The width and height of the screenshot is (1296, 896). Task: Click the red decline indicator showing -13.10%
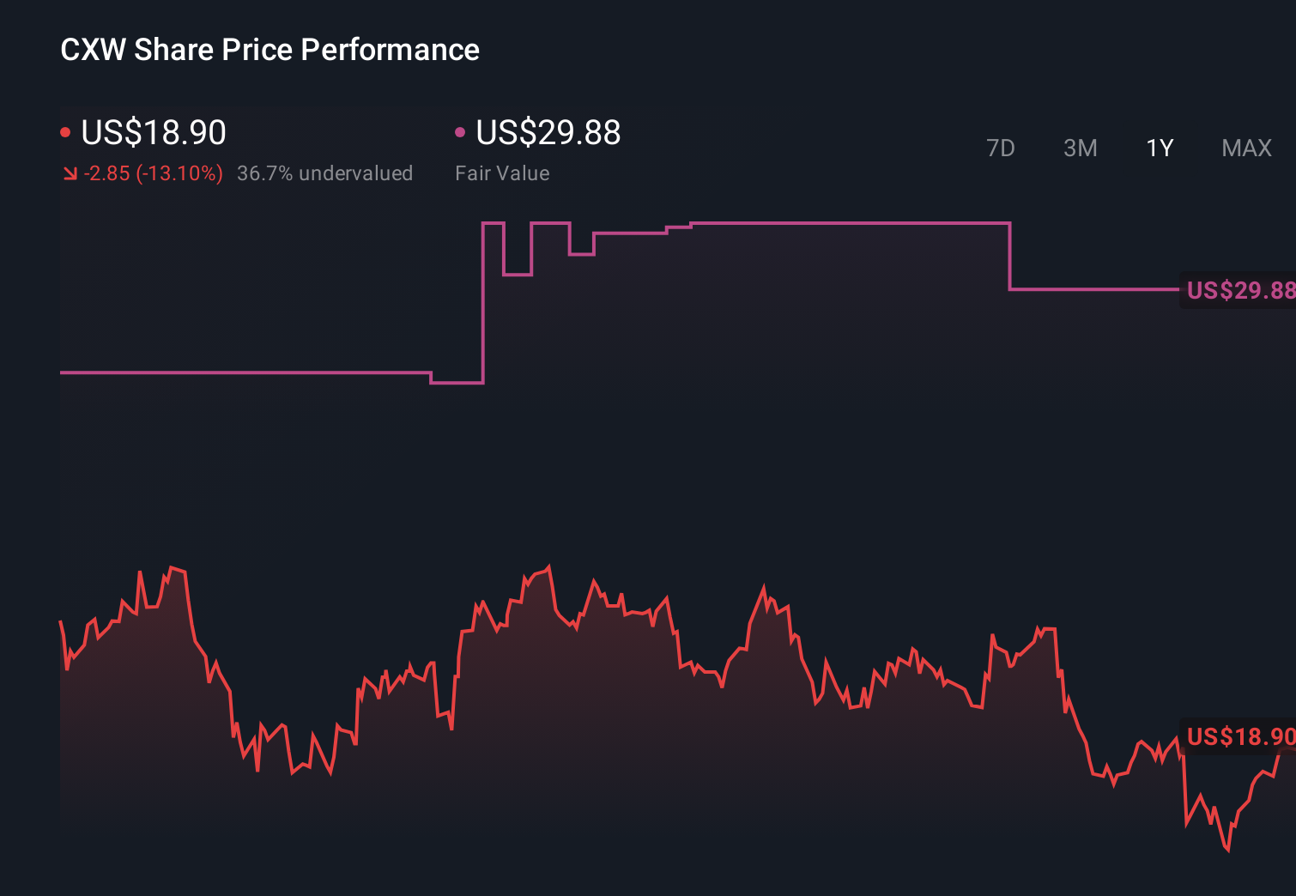click(x=153, y=173)
